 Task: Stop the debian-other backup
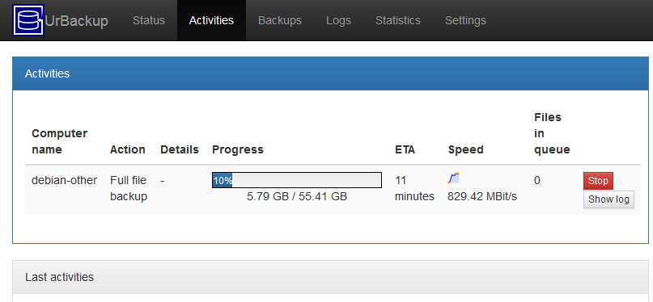(x=598, y=181)
